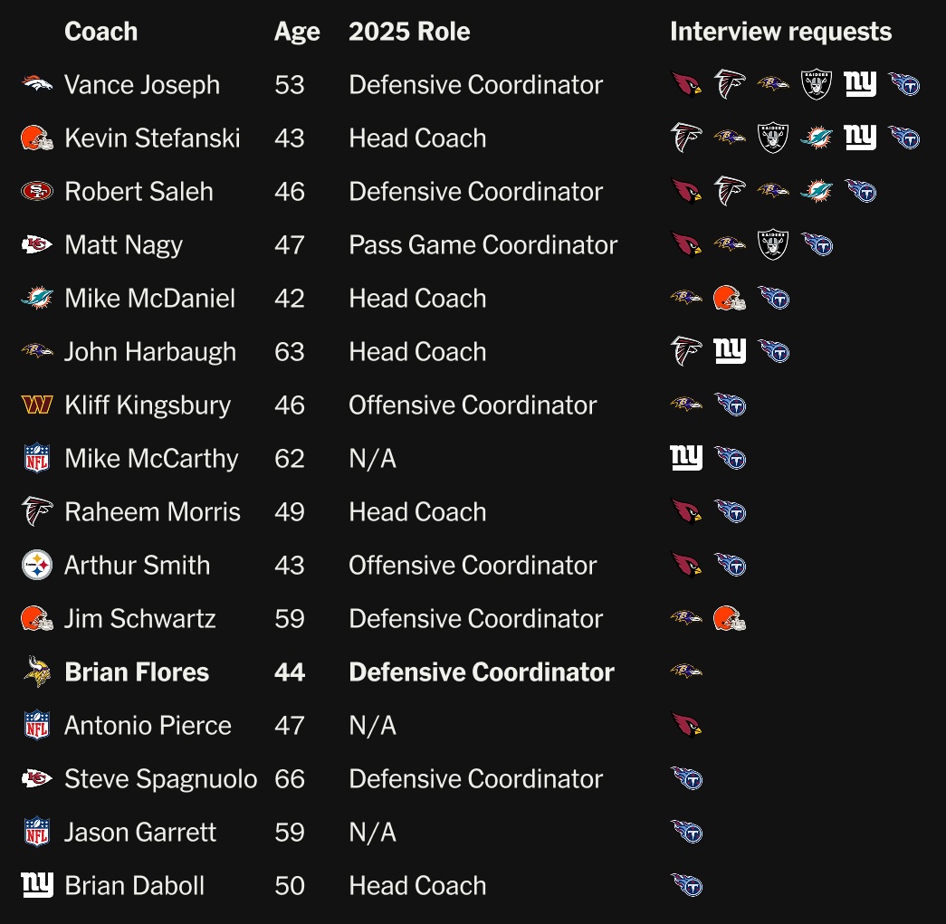Click the 2025 Role column header
The height and width of the screenshot is (924, 946).
click(x=409, y=32)
